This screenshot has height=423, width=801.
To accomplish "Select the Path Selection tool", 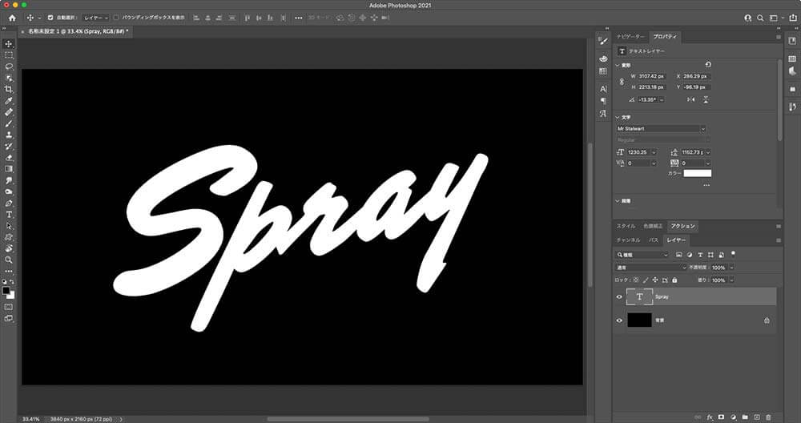I will pos(9,226).
